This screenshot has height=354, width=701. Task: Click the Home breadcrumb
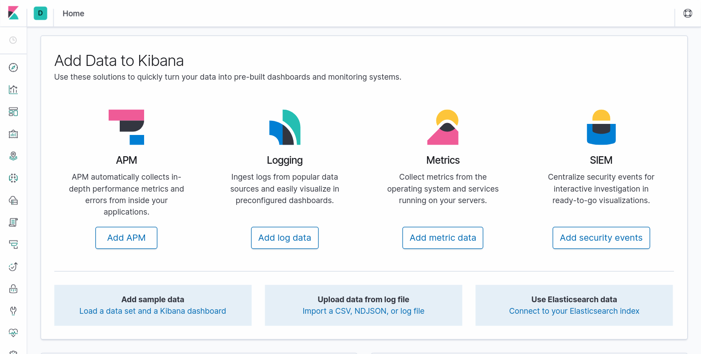[73, 14]
